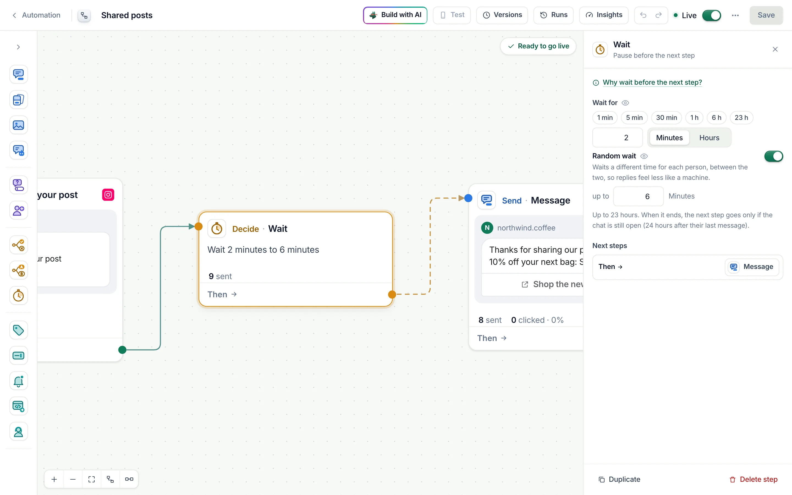Expand the left step sidebar
The width and height of the screenshot is (792, 495).
[x=18, y=47]
